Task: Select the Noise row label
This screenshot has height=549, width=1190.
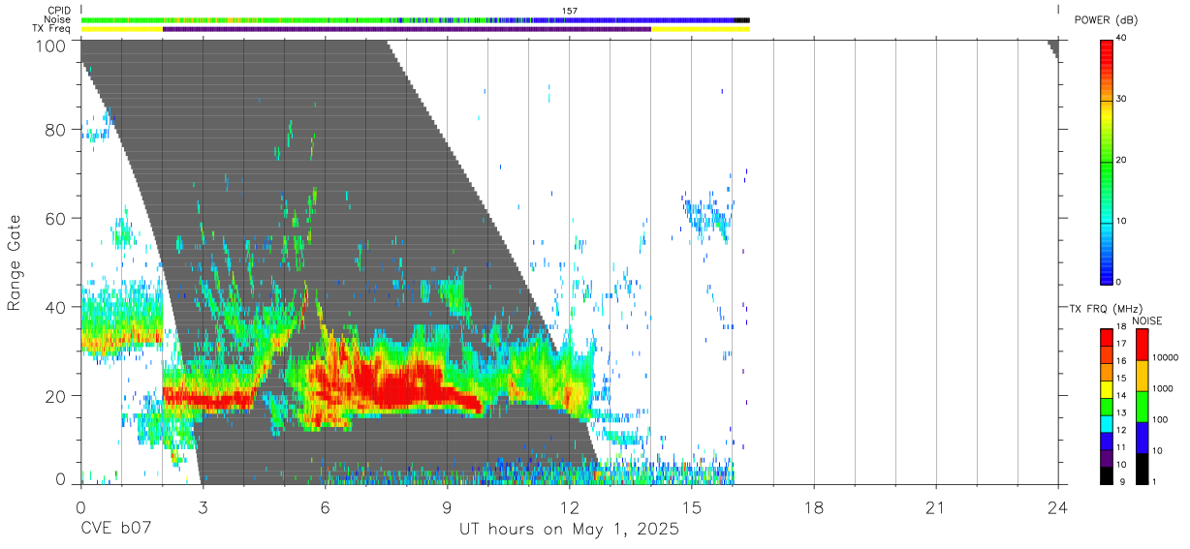Action: click(57, 19)
